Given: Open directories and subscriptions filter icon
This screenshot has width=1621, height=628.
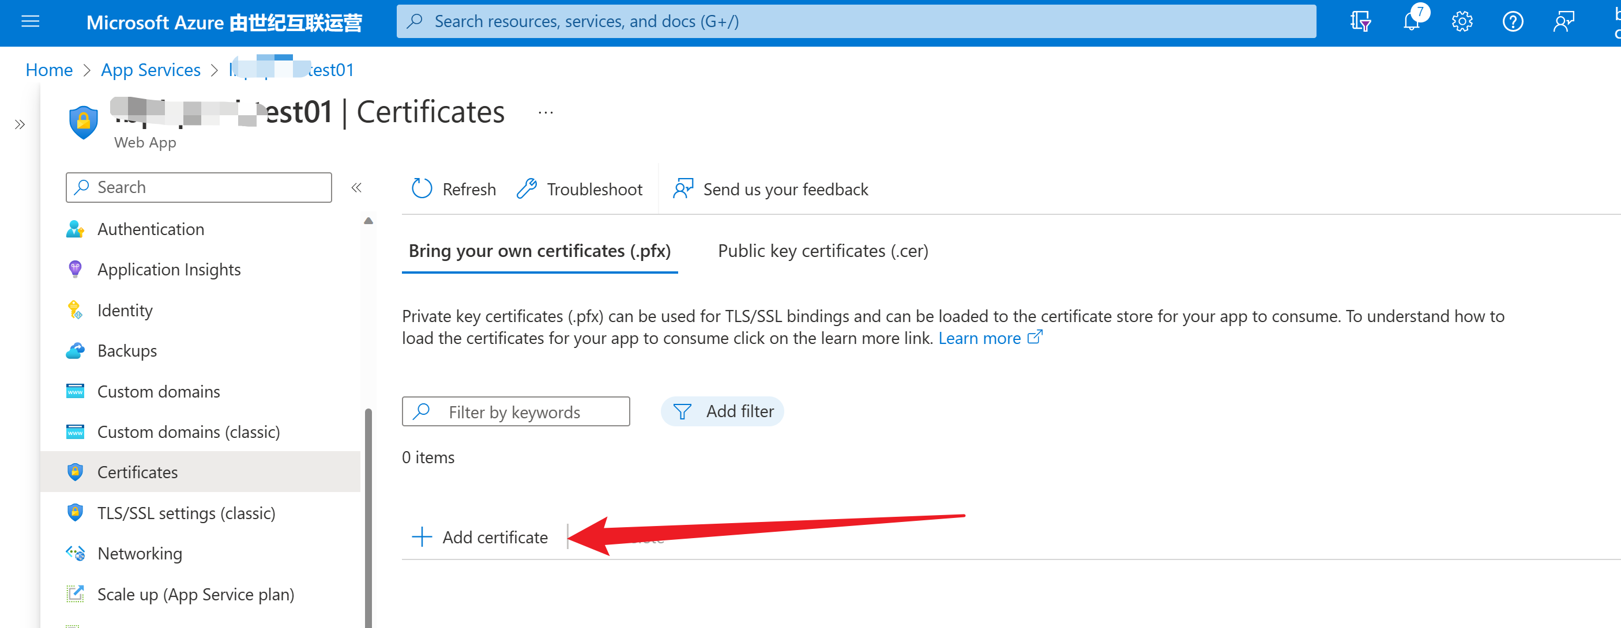Looking at the screenshot, I should pos(1360,22).
